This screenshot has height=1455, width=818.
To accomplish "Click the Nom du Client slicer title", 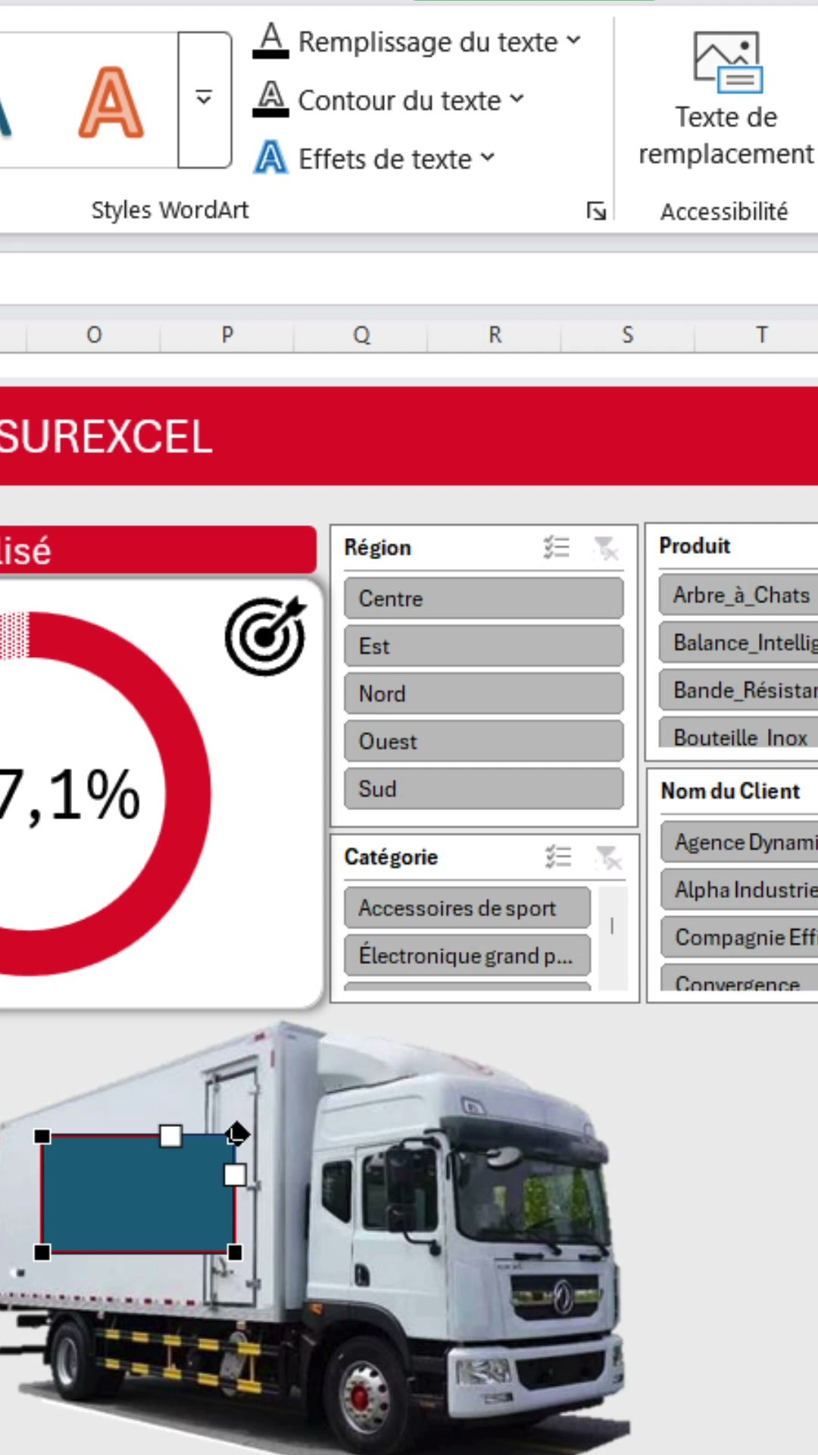I will [x=730, y=791].
